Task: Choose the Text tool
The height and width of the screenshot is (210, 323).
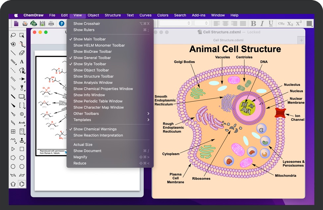Action: pyautogui.click(x=22, y=62)
